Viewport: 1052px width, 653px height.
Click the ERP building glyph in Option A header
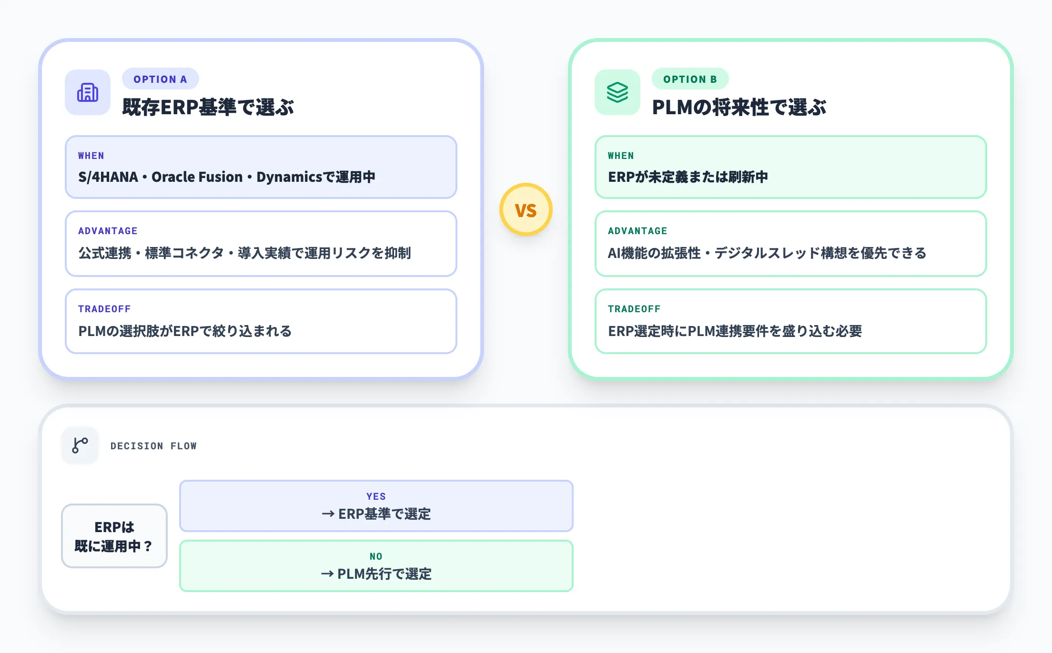88,92
